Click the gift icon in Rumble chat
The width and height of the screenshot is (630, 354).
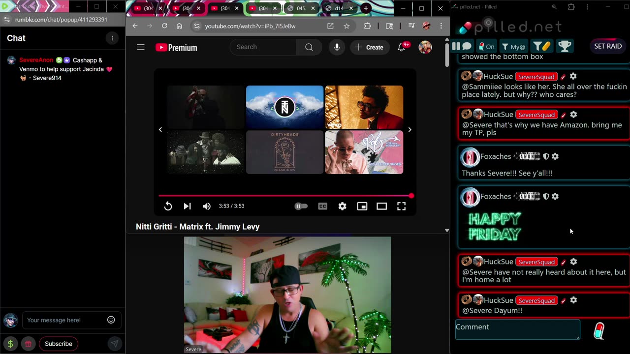click(29, 344)
